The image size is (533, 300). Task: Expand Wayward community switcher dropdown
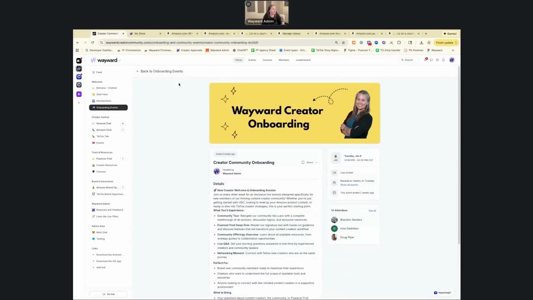coord(120,60)
